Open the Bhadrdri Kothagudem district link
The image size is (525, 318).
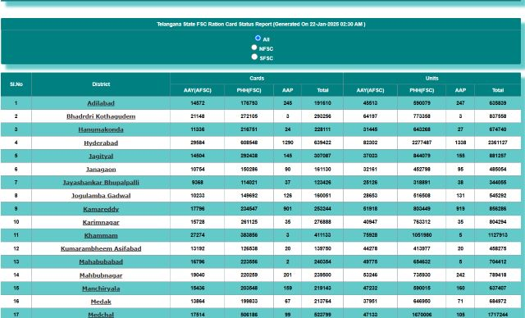pos(101,116)
